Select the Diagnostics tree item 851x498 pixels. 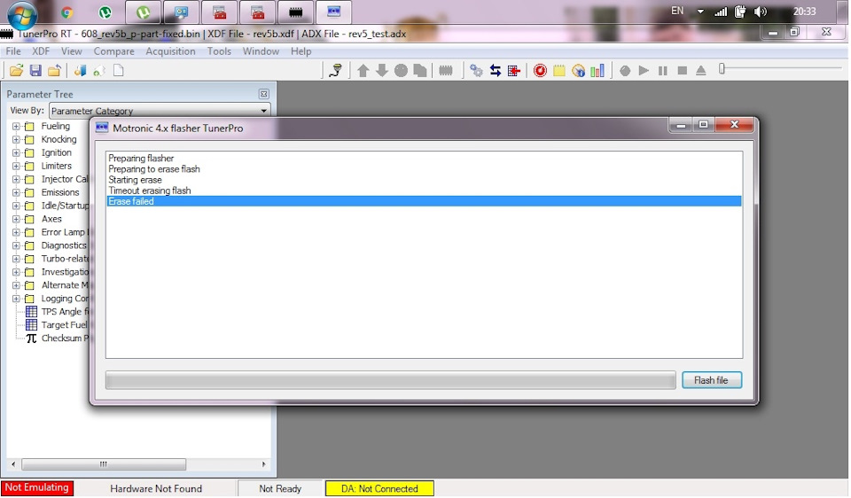(64, 245)
